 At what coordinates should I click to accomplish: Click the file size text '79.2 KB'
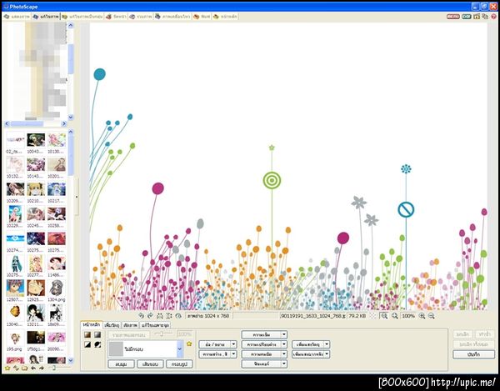click(357, 316)
